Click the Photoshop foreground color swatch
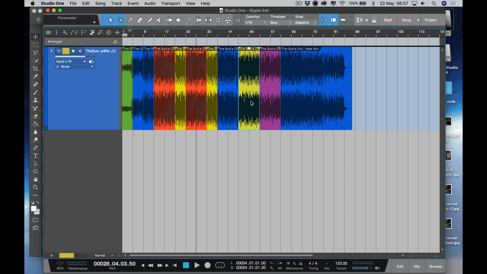Viewport: 487px width, 274px height. point(33,209)
